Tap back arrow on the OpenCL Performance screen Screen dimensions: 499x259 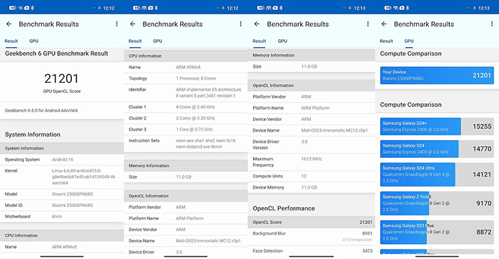pyautogui.click(x=257, y=24)
